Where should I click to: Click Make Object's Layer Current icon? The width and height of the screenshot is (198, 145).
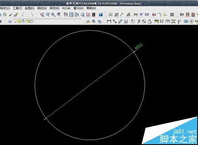(88, 21)
